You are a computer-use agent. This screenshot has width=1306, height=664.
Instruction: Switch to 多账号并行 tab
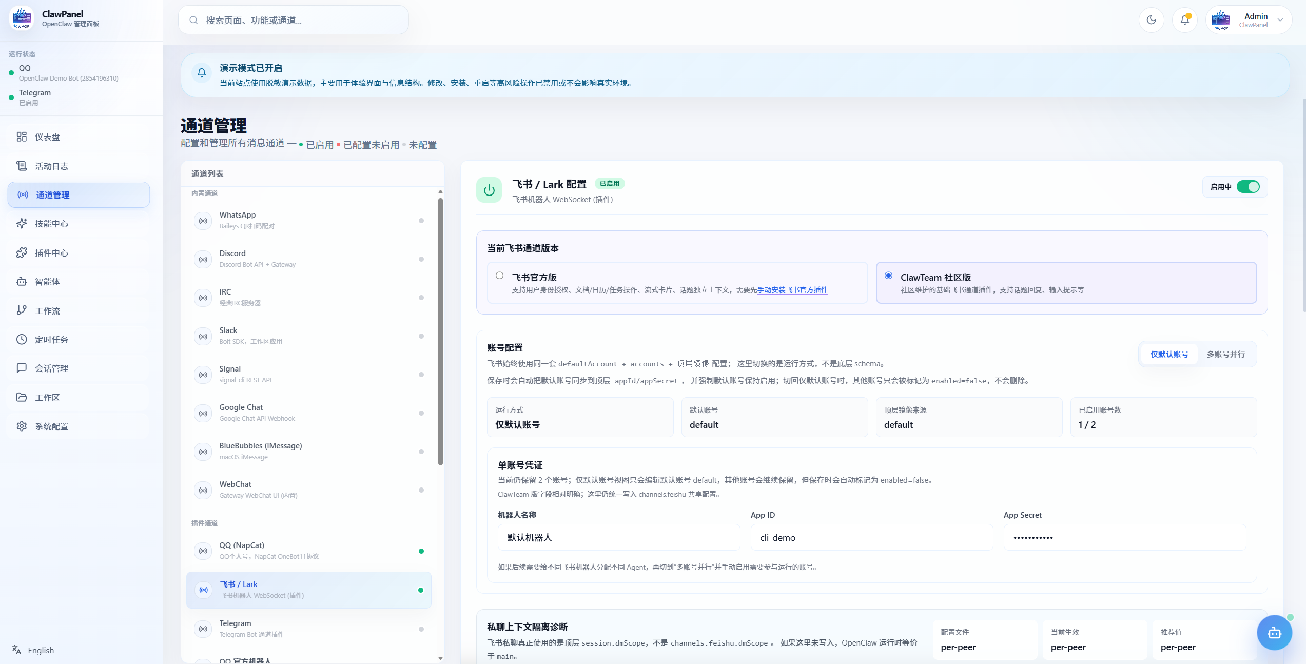pyautogui.click(x=1225, y=354)
